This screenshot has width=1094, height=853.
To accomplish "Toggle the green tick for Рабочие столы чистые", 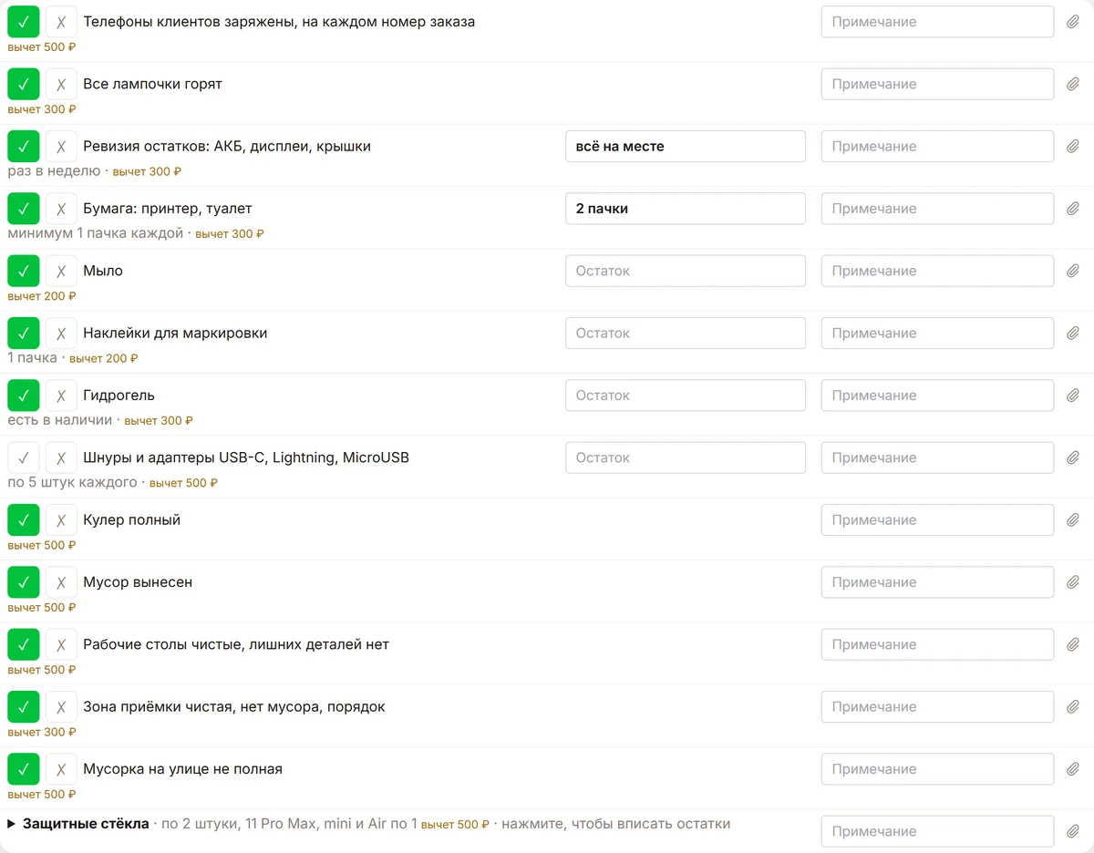I will tap(24, 644).
